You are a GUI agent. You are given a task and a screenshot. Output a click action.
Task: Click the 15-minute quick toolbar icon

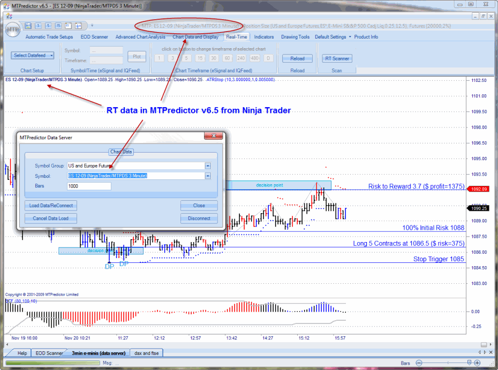pyautogui.click(x=58, y=26)
